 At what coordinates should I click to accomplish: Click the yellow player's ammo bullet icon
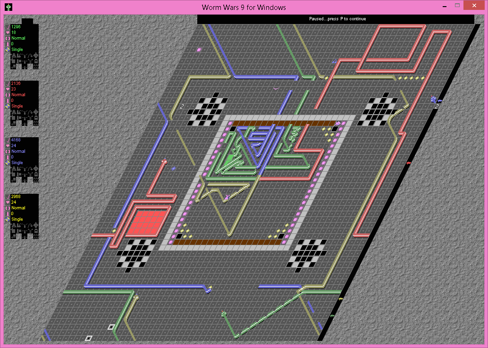pyautogui.click(x=8, y=214)
